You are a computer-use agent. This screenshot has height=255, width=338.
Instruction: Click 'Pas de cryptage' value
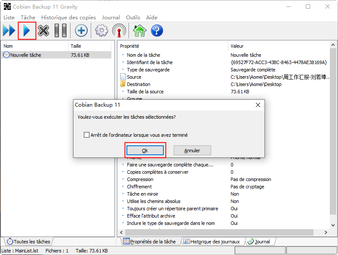coord(247,187)
